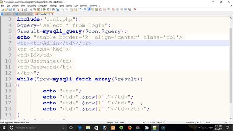Click the stop macro recording icon

(118, 9)
